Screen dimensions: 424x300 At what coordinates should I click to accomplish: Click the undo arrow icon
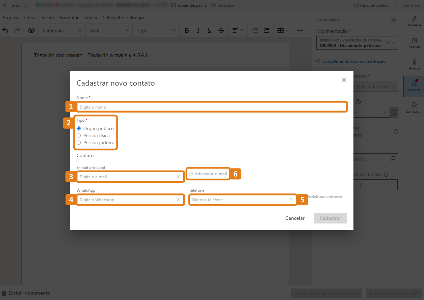(x=5, y=30)
